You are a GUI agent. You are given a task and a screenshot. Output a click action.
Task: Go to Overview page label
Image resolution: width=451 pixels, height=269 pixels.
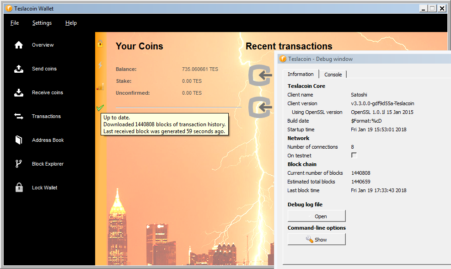[x=43, y=45]
